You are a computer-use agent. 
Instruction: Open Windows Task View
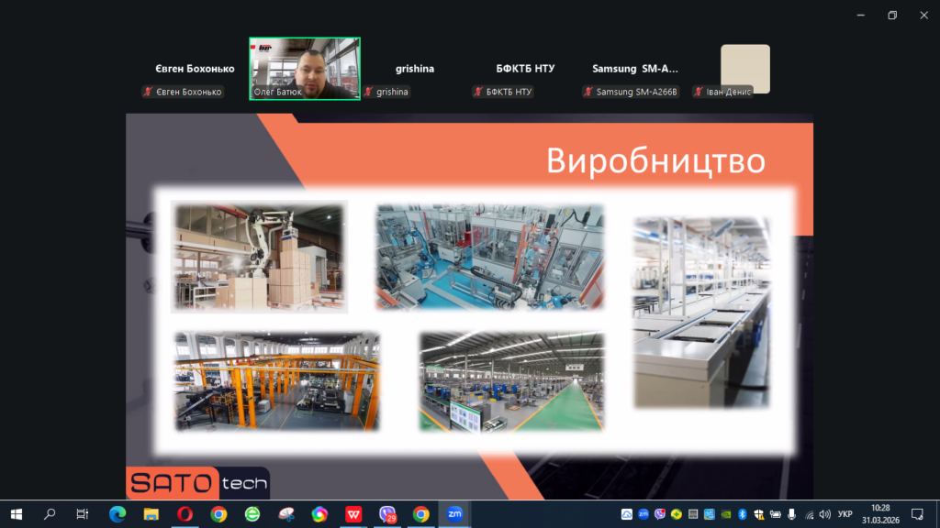point(83,514)
